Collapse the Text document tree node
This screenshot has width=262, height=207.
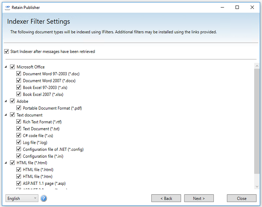pos(6,115)
